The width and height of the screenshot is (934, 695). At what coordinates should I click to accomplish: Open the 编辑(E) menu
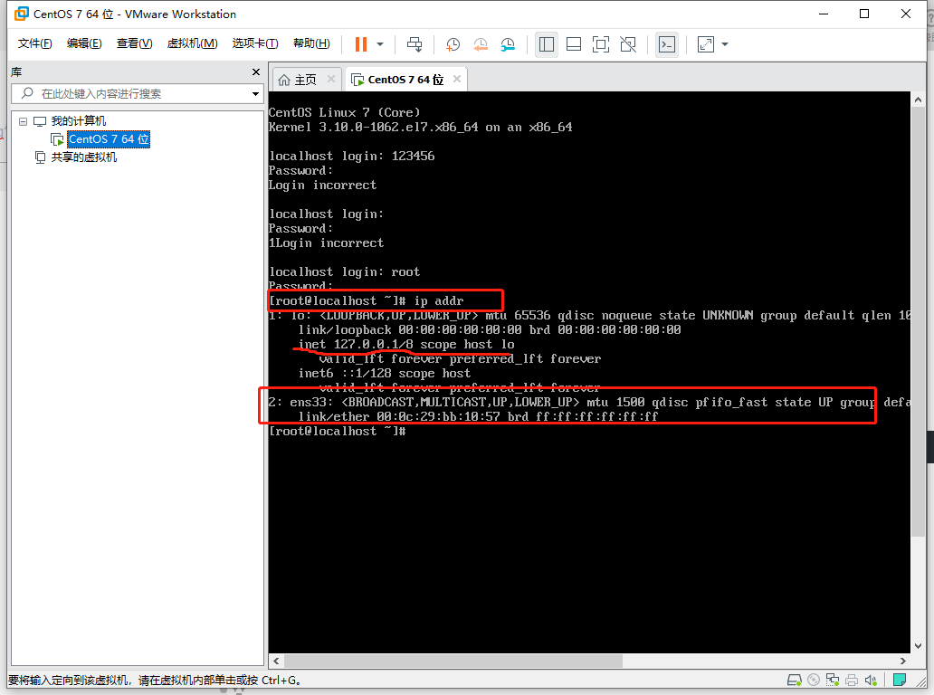coord(84,43)
